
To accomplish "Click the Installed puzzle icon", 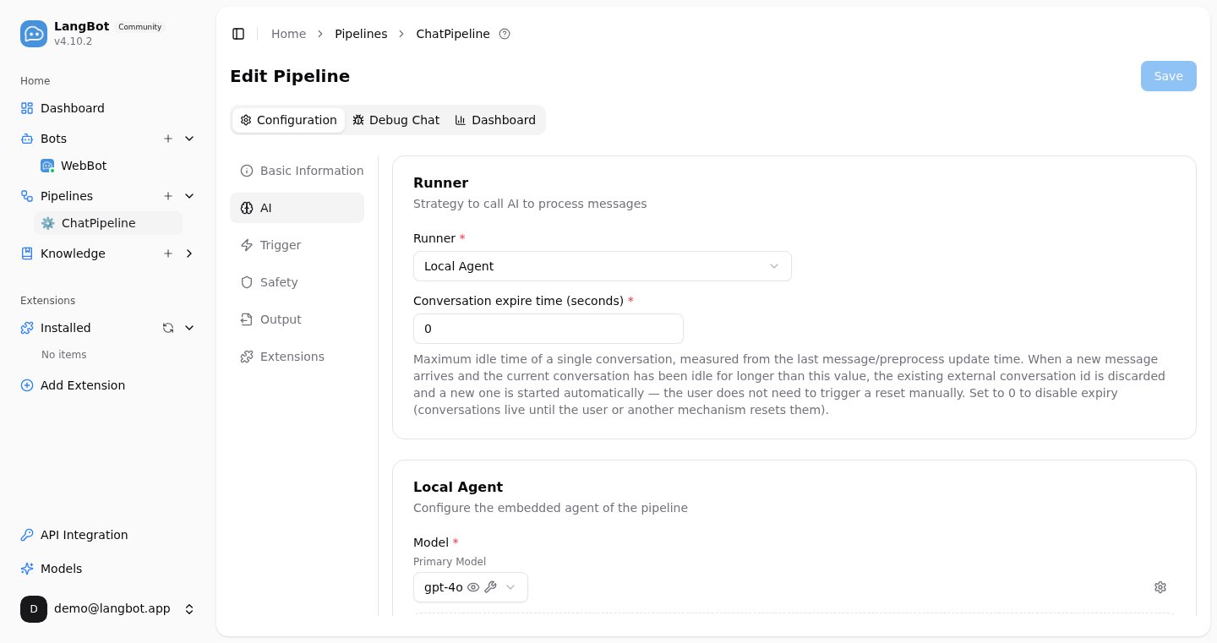I will coord(27,328).
